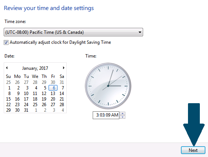Open the Time zone dropdown list

[73, 32]
